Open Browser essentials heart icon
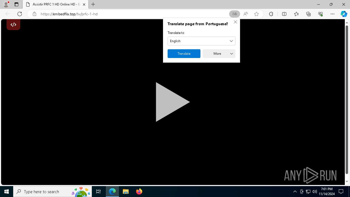Screen dimensions: 350x197 tap(320, 14)
